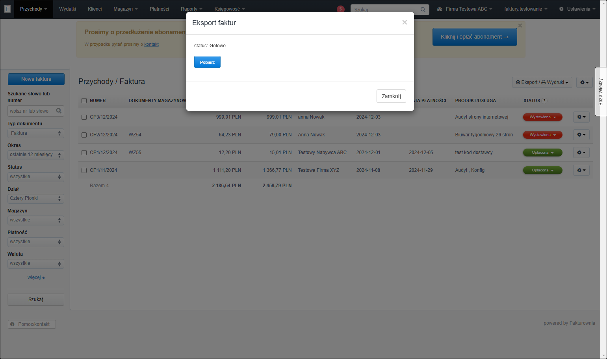Viewport: 607px width, 359px height.
Task: Click the kontakt link in banner
Action: tap(151, 44)
